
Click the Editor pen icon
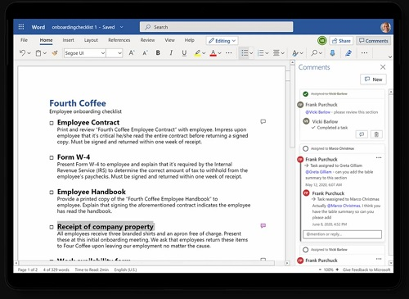coord(348,52)
